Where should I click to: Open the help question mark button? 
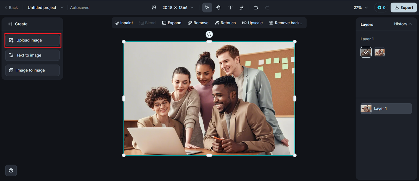[11, 170]
